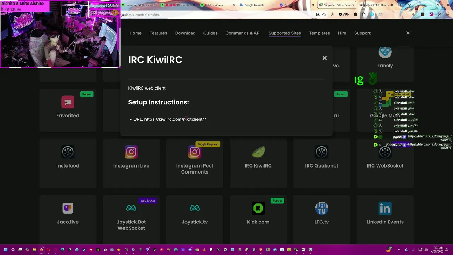The image size is (453, 255).
Task: Click the Toggle Required badge on Instagram
Action: pyautogui.click(x=208, y=144)
